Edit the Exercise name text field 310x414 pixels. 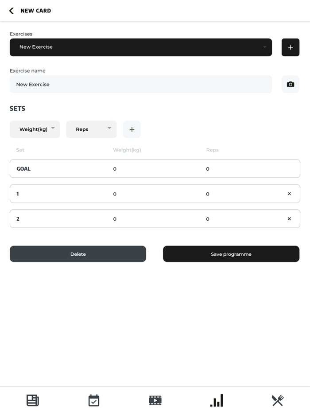pos(141,84)
